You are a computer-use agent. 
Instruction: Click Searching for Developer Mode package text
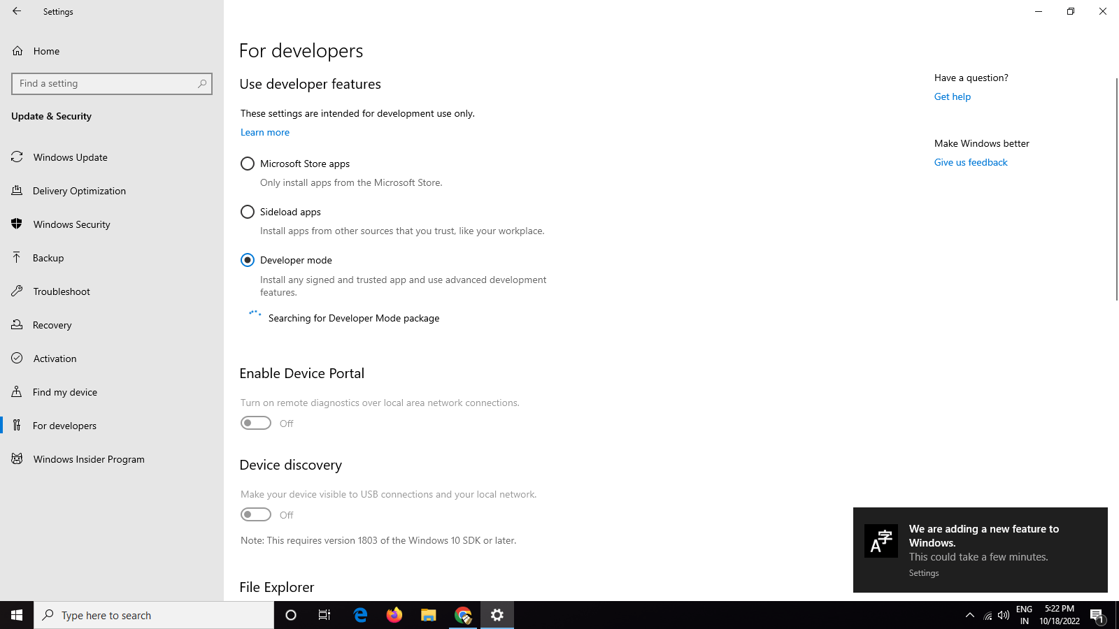click(x=354, y=318)
